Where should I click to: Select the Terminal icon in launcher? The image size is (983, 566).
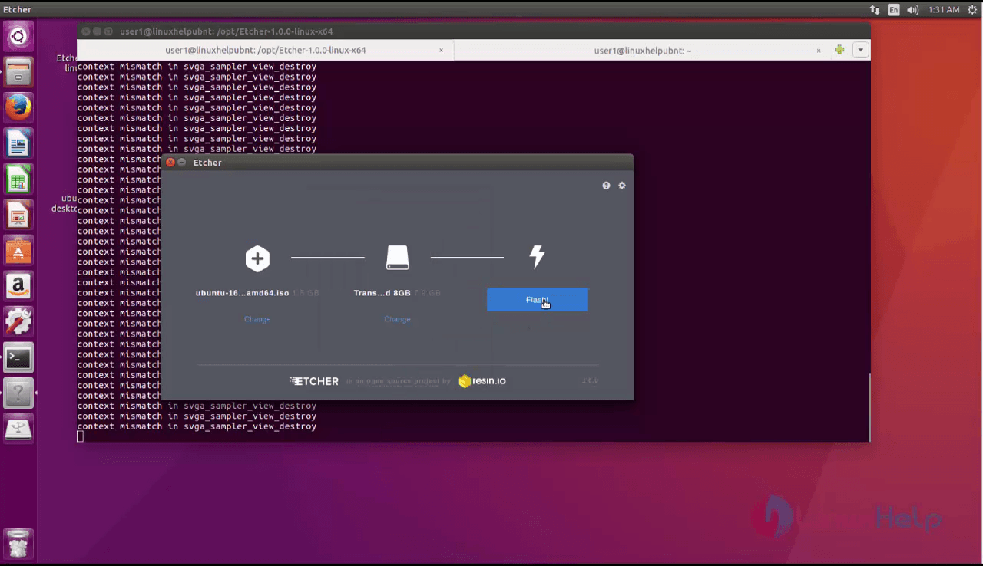(18, 357)
